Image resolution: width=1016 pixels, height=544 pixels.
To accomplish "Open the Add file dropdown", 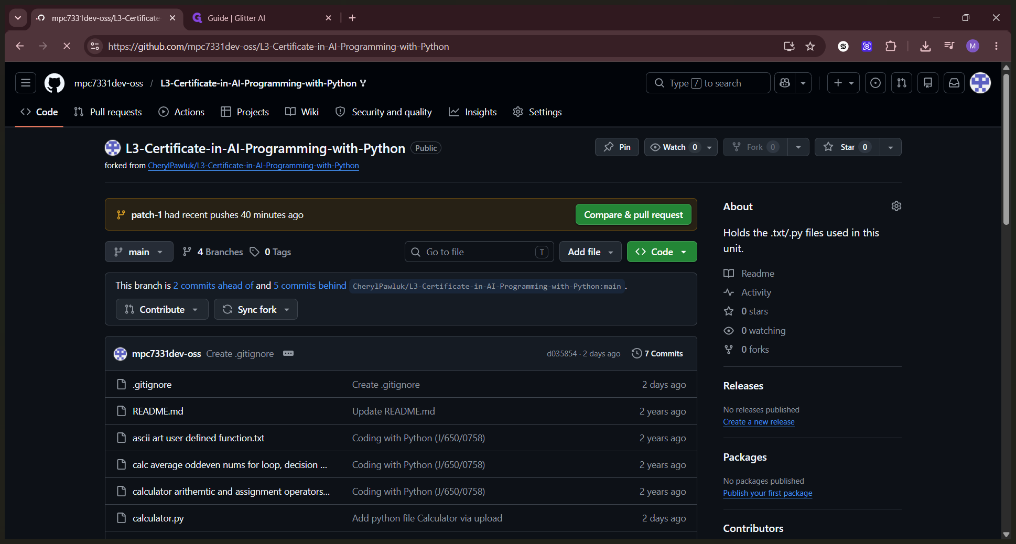I will pyautogui.click(x=590, y=252).
